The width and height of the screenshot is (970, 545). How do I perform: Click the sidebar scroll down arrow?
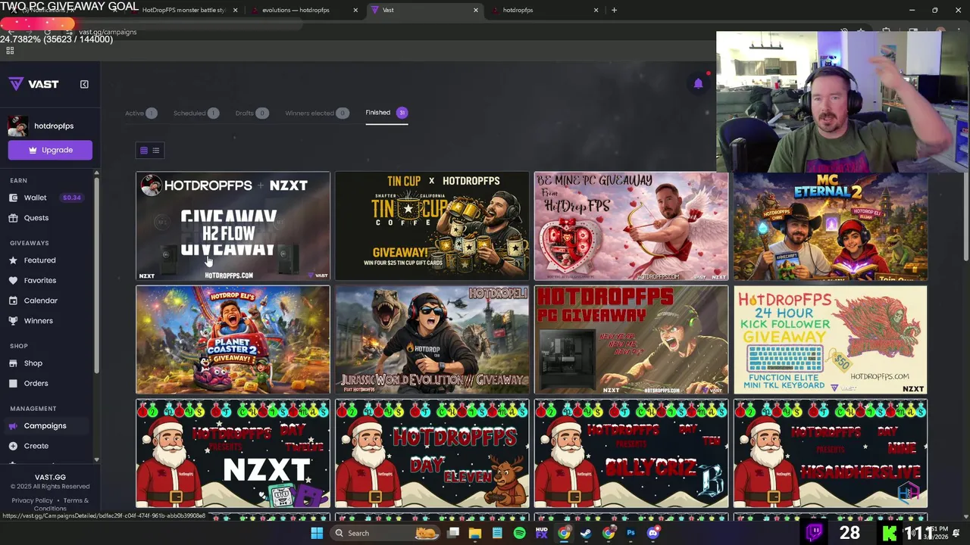pos(96,459)
